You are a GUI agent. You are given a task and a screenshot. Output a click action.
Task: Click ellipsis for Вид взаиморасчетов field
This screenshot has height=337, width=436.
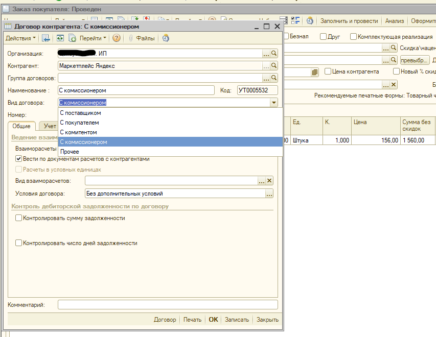[x=262, y=181]
